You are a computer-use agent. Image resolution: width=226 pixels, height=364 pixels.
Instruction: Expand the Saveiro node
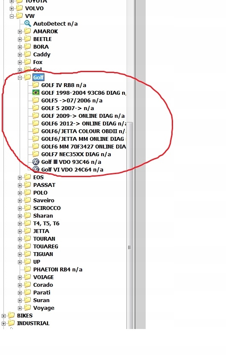click(x=20, y=201)
